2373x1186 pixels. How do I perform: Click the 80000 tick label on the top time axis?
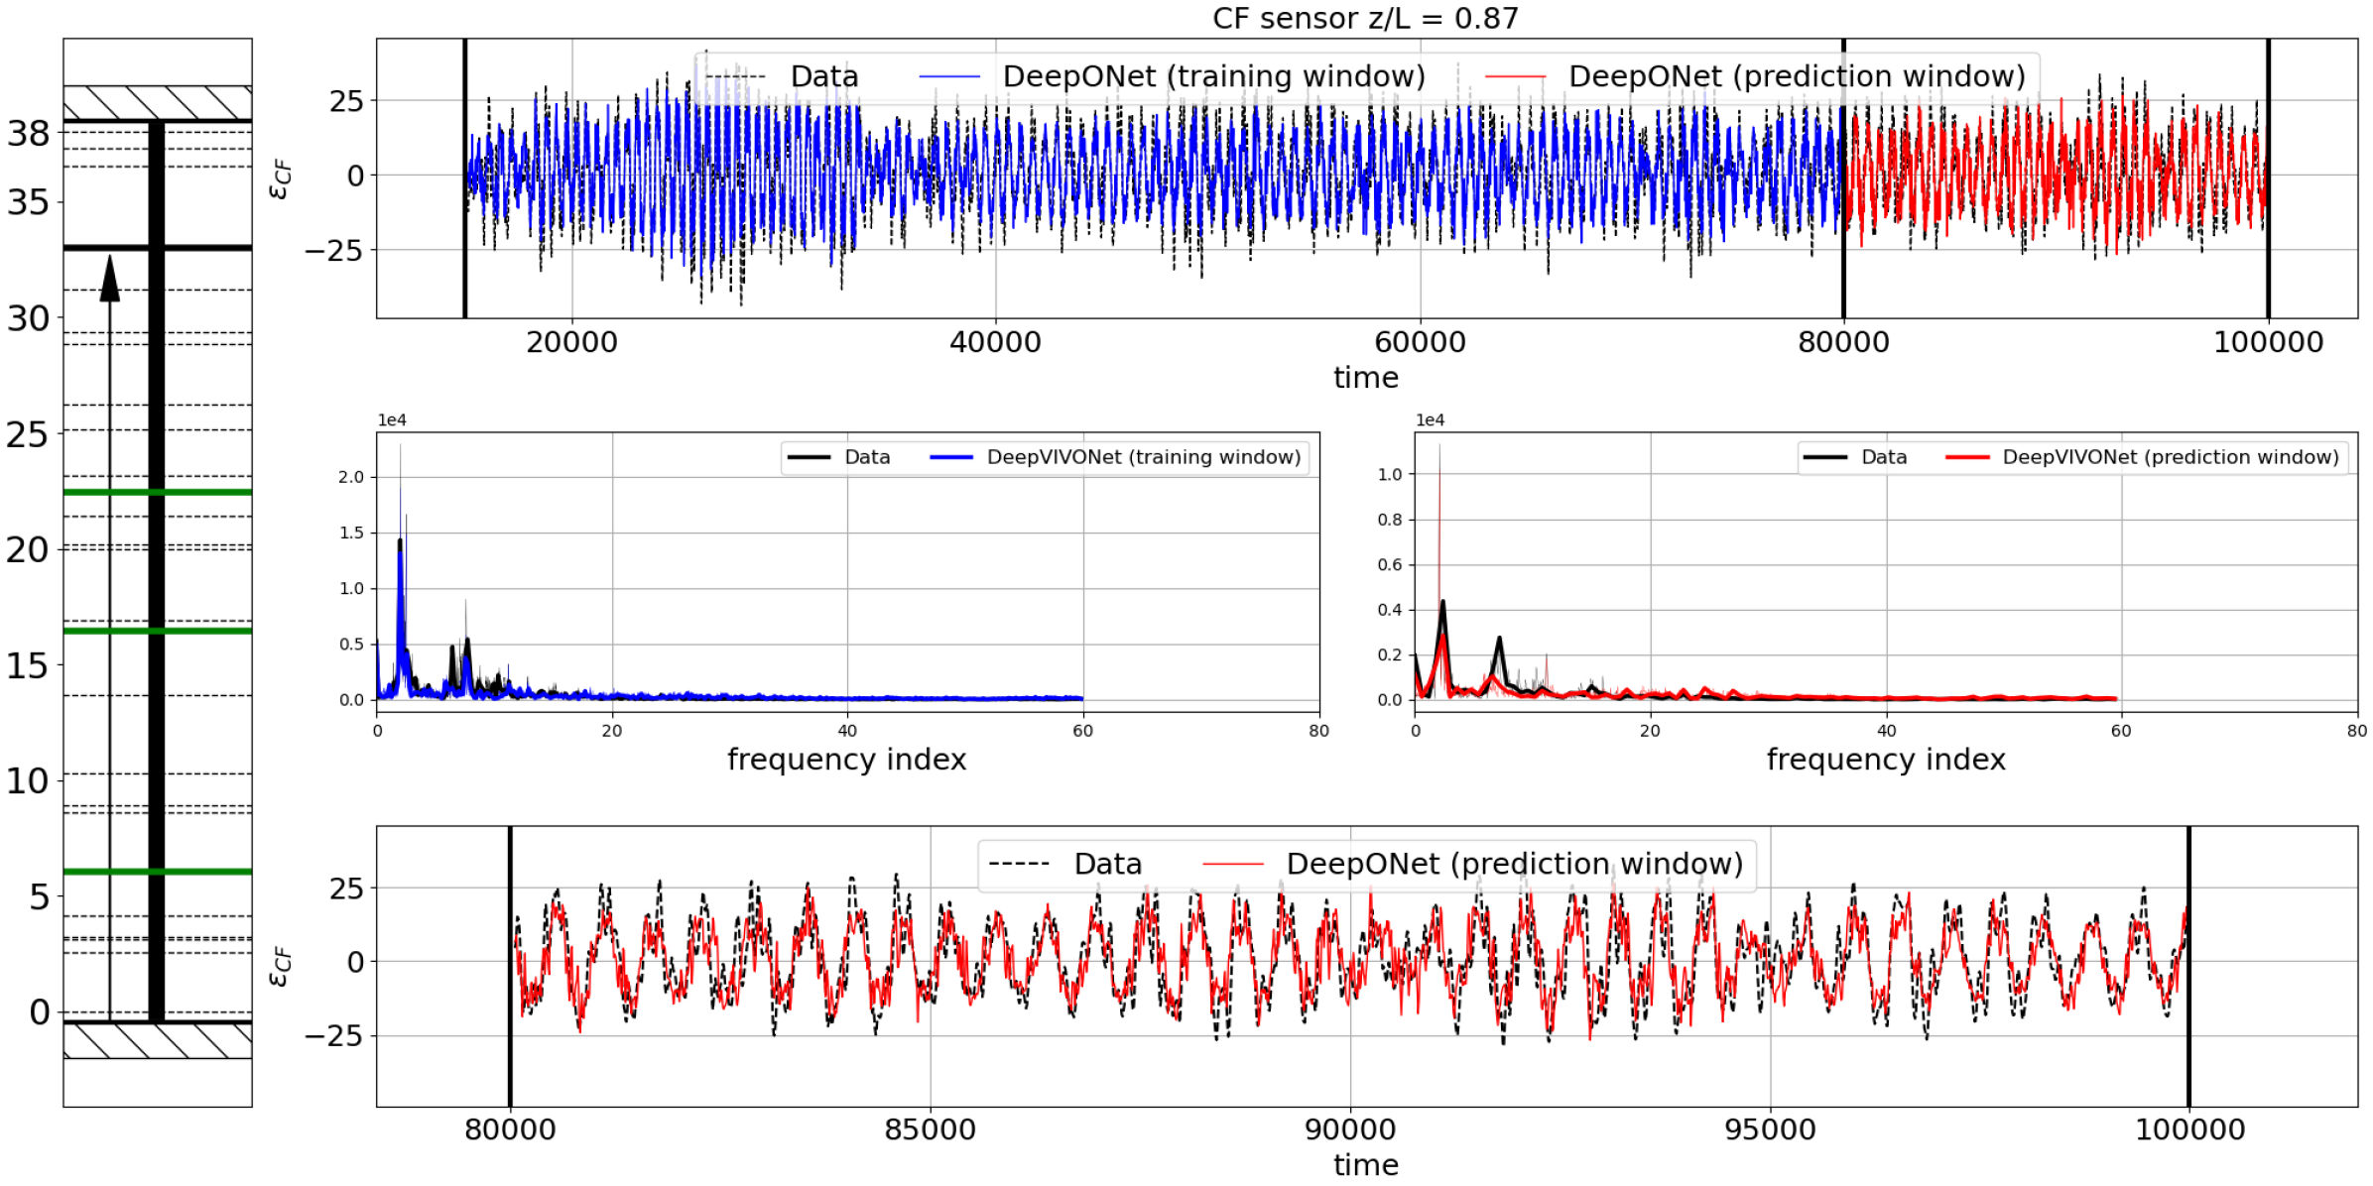[x=1843, y=343]
